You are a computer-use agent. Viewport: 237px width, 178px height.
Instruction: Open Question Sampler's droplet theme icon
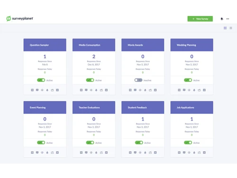pyautogui.click(x=47, y=90)
